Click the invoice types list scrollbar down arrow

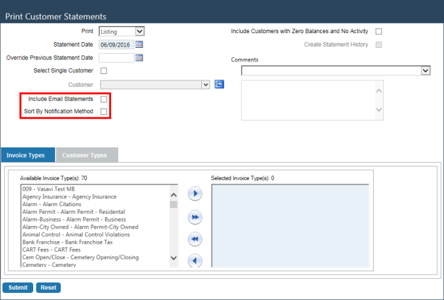coord(173,258)
